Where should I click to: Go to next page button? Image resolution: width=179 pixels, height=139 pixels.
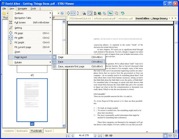[x=95, y=135]
